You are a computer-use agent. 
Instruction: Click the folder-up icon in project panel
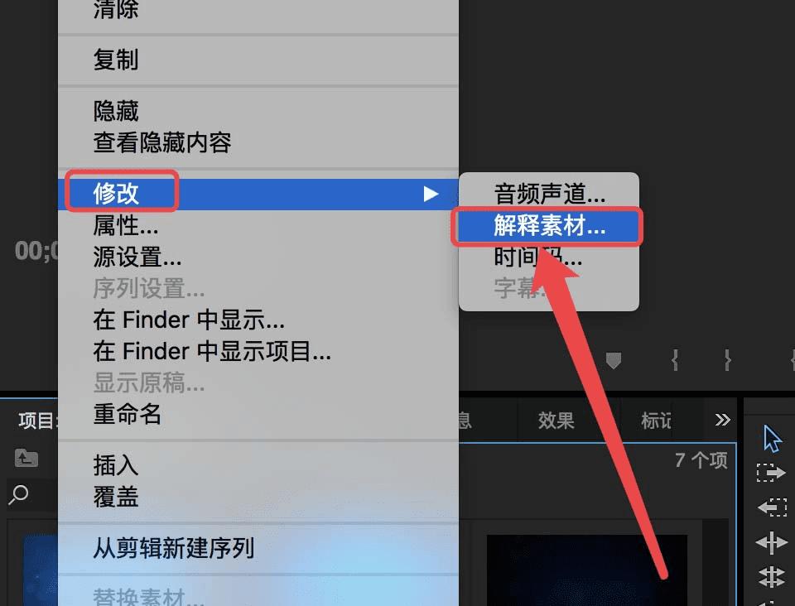click(x=26, y=458)
